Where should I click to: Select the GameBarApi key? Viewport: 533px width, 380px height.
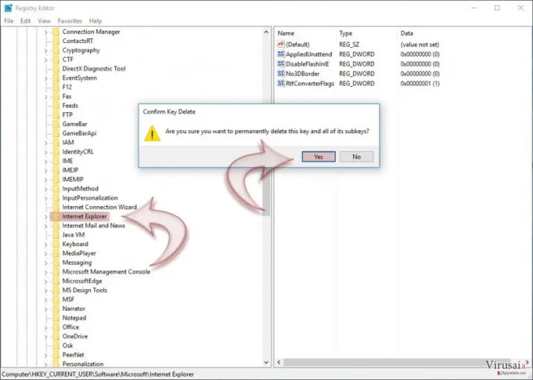[x=79, y=133]
